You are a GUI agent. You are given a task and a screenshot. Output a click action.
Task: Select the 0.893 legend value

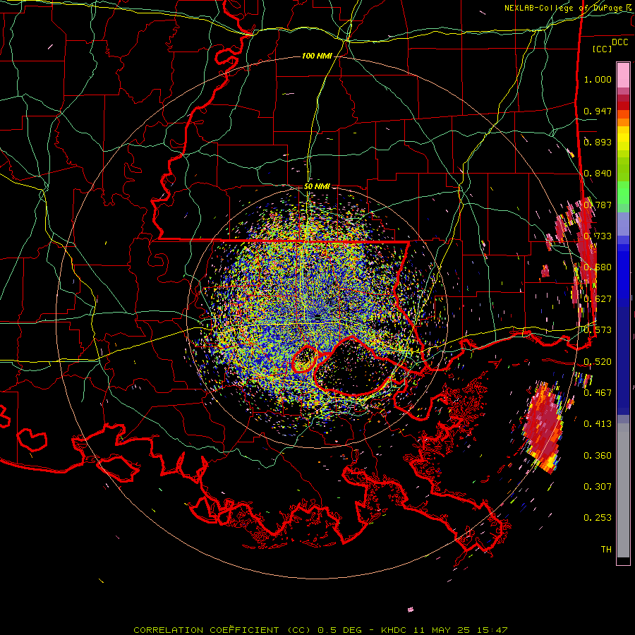pos(598,142)
